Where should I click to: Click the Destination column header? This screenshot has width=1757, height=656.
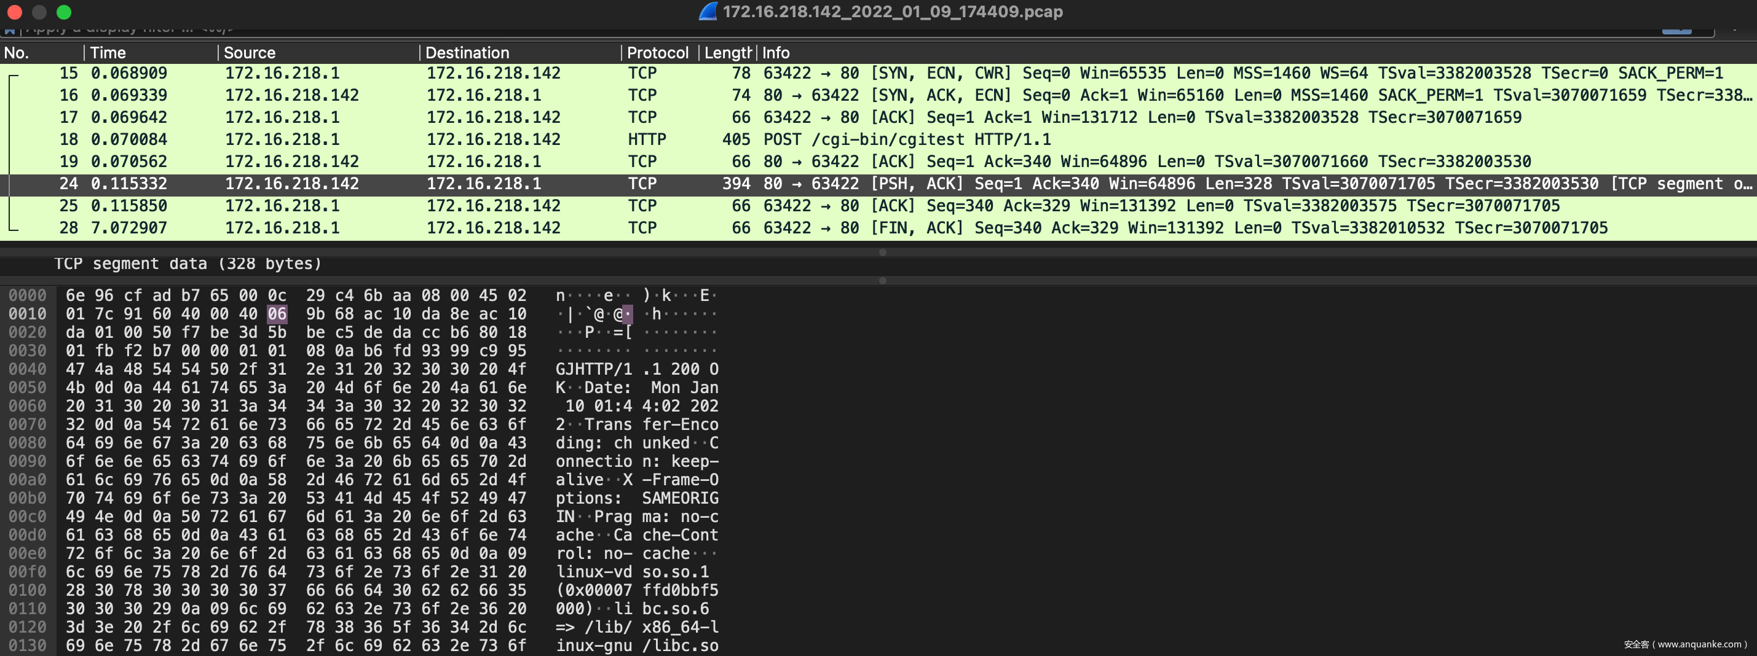pyautogui.click(x=518, y=52)
